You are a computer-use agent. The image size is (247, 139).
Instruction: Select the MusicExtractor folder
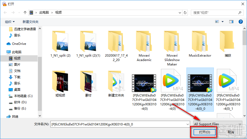click(x=200, y=44)
